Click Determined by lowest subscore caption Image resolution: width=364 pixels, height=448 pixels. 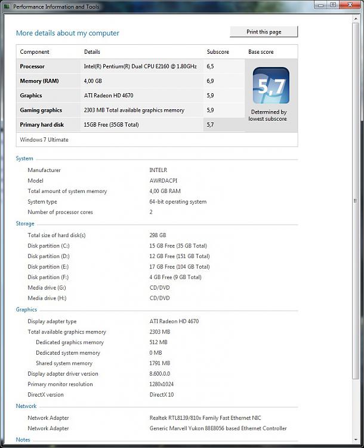(267, 115)
